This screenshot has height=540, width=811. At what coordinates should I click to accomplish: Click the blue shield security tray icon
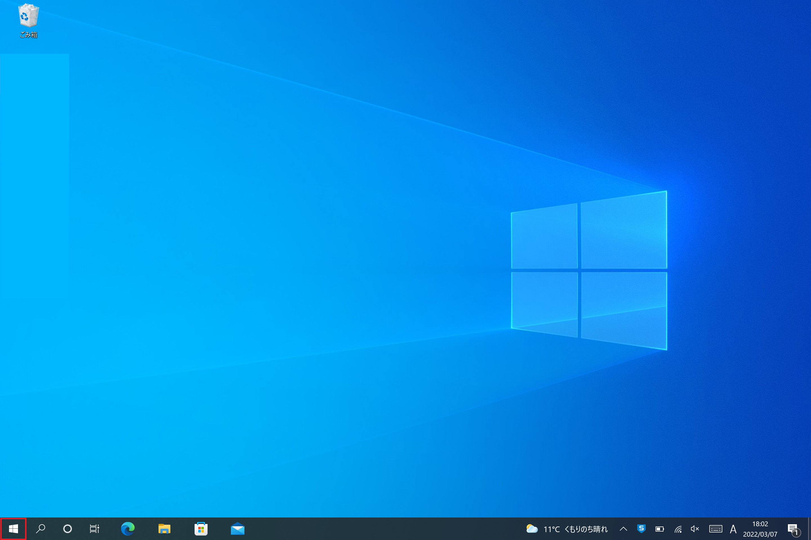(641, 529)
